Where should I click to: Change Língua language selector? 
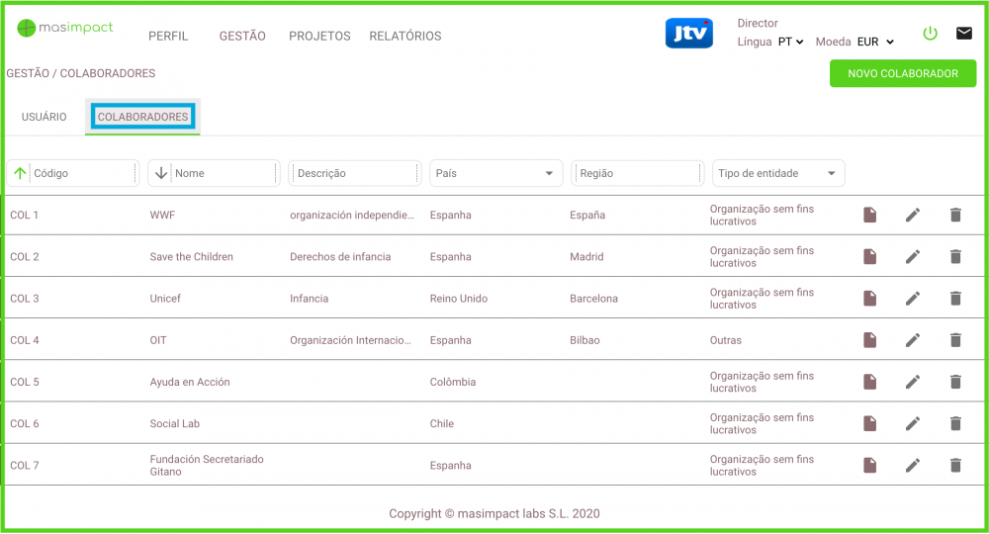(x=791, y=43)
